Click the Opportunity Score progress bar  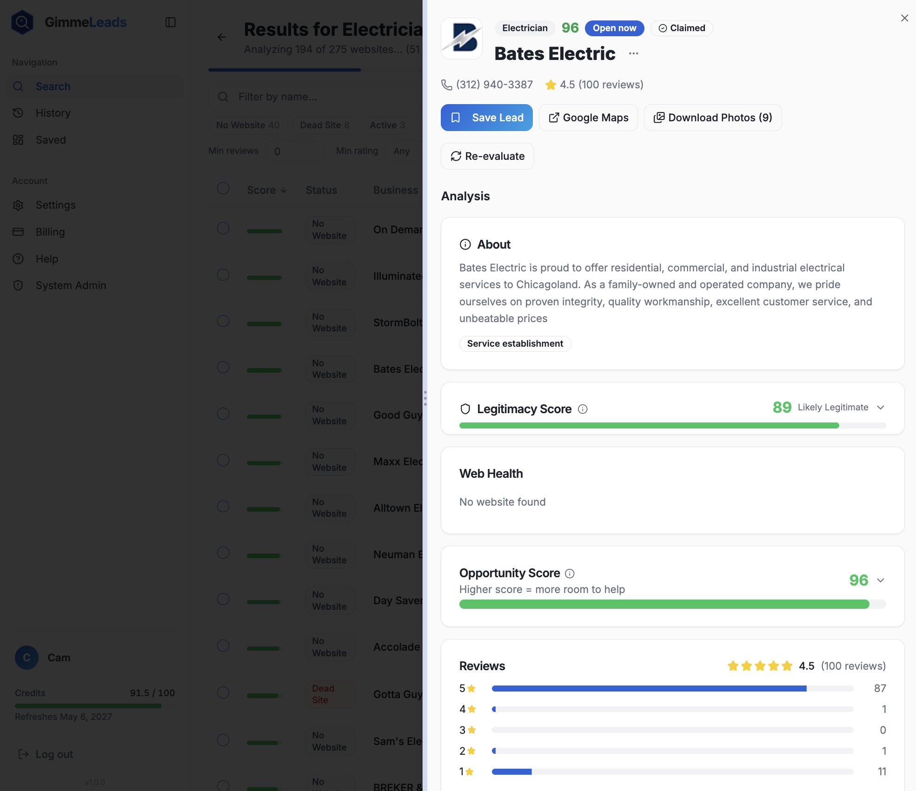point(672,604)
